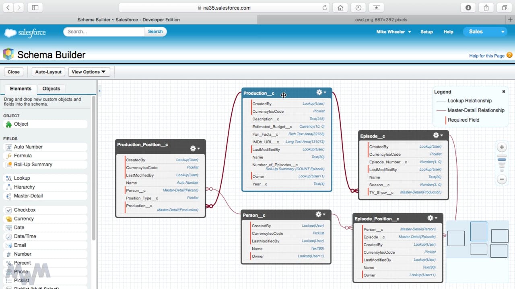Click the Production__c object title
Viewport: 515px width, 289px height.
click(259, 93)
